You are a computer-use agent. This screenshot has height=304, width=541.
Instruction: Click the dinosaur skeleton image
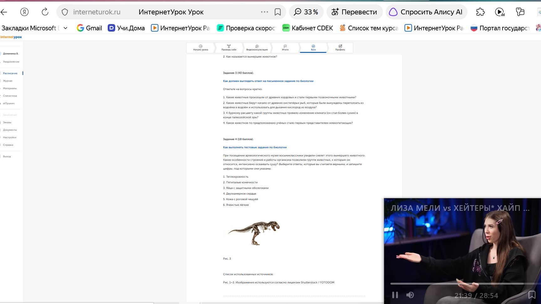254,233
